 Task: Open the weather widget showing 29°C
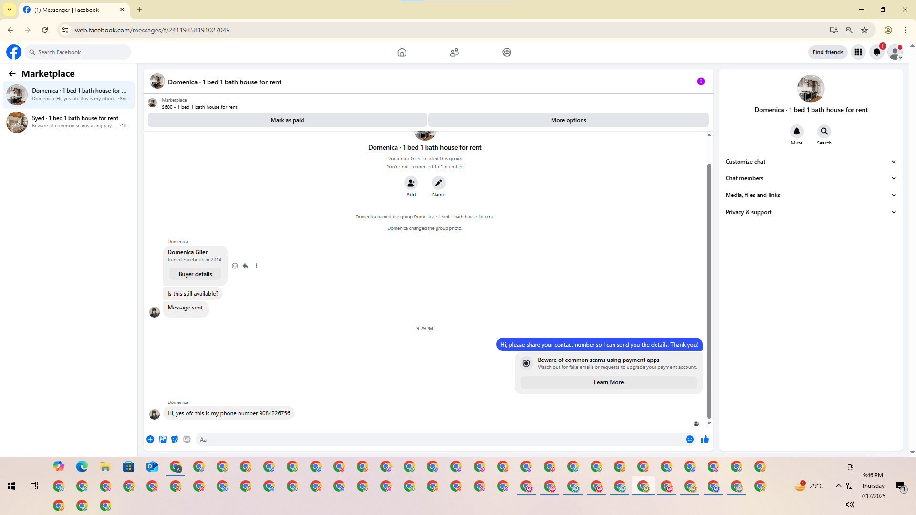click(x=809, y=486)
